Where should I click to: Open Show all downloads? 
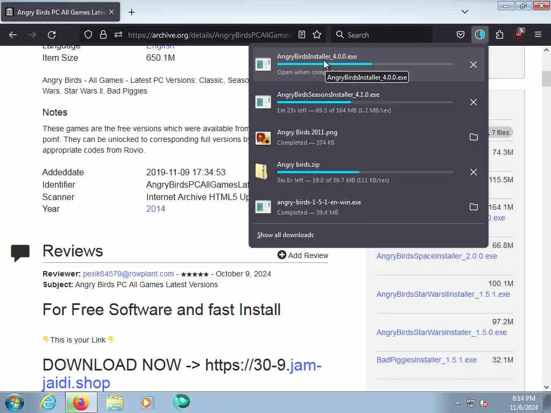coord(285,235)
